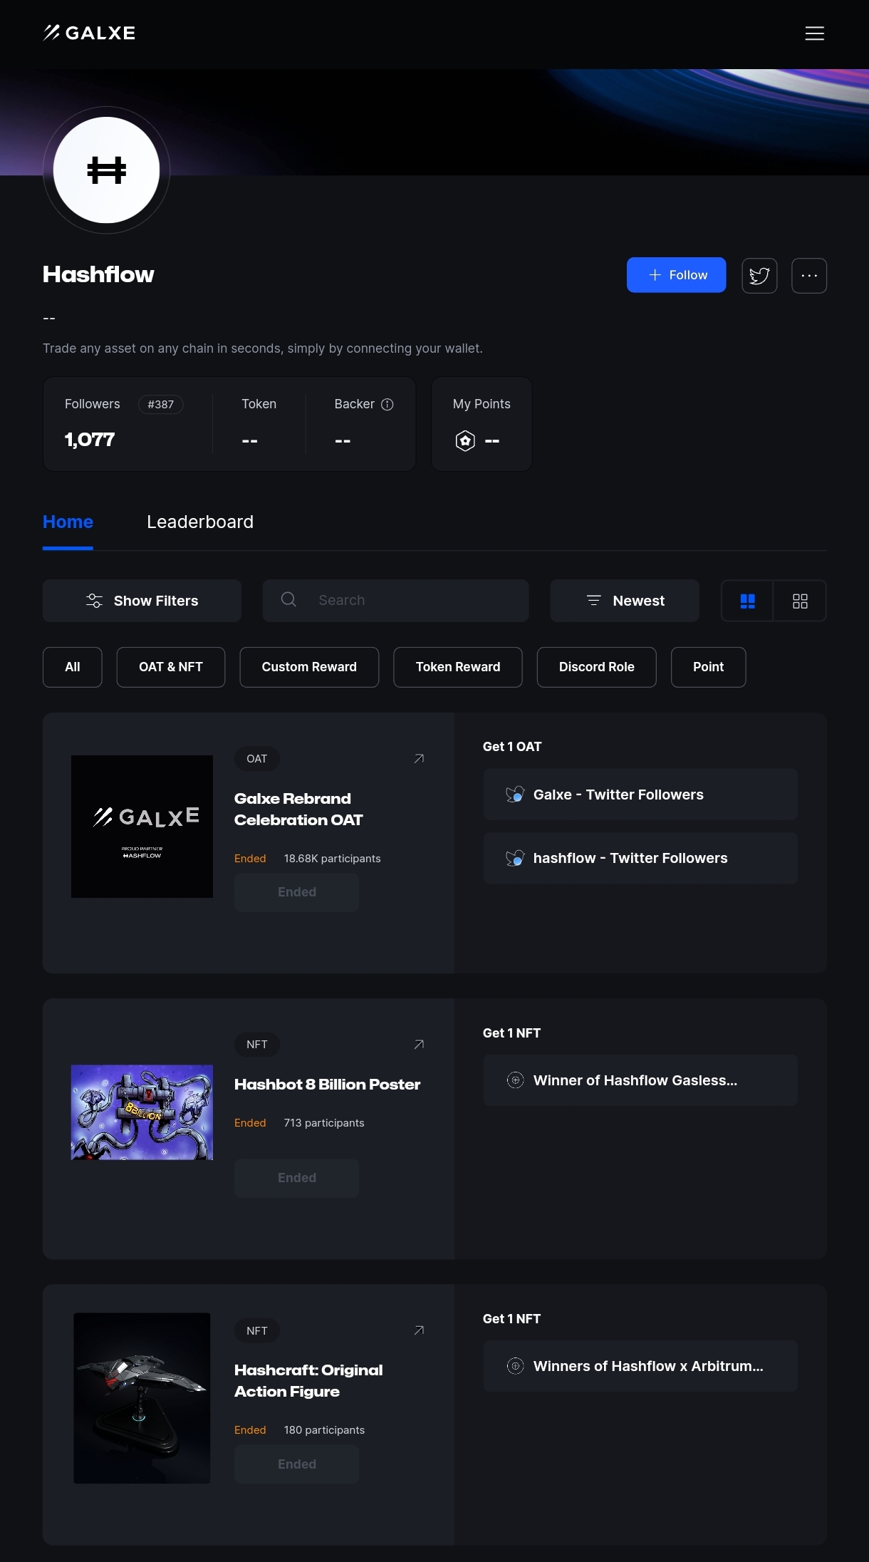Show the filters panel

[142, 601]
